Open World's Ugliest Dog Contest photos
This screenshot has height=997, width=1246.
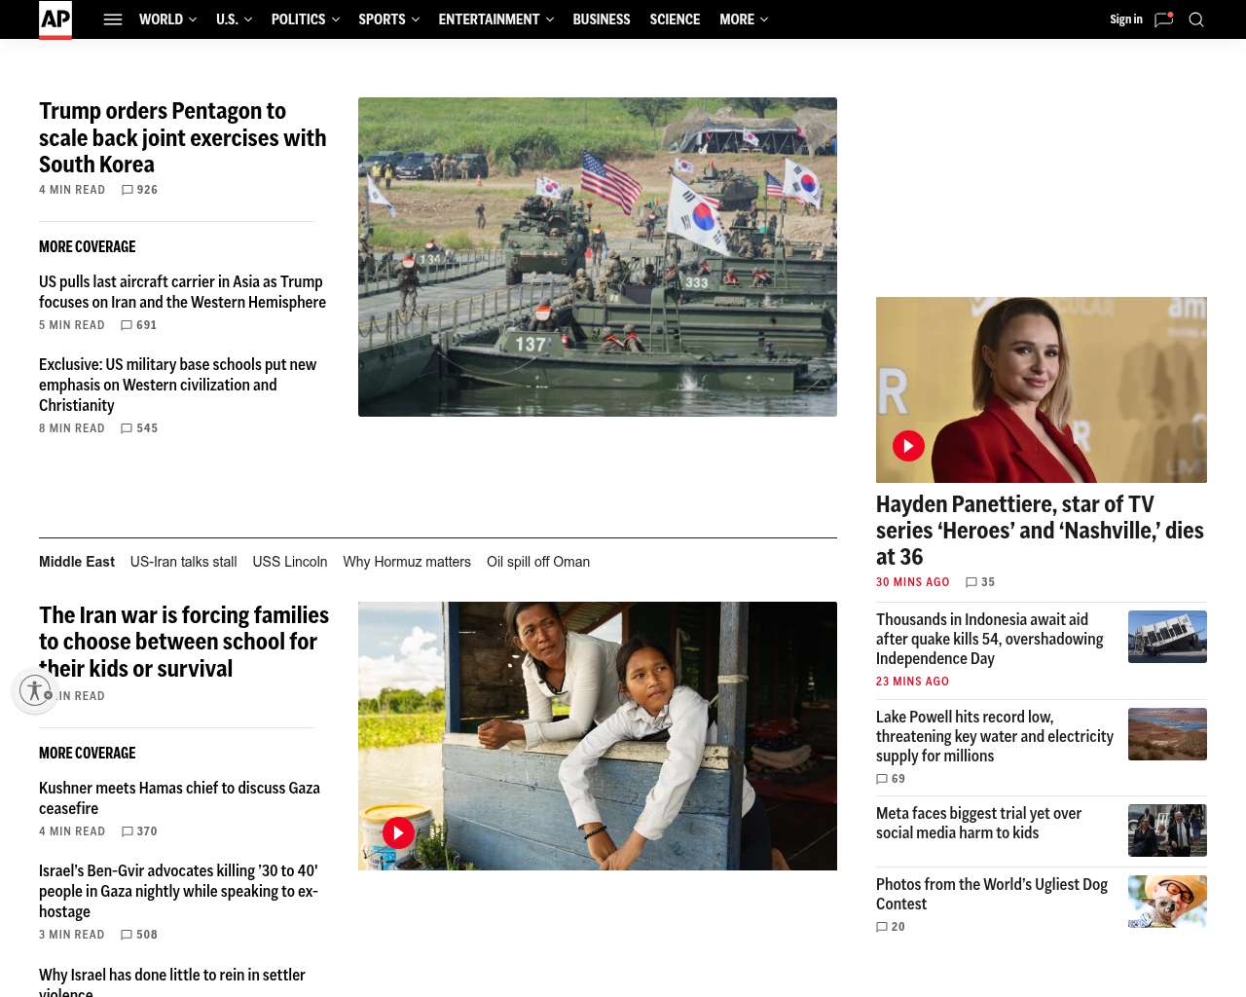pos(992,894)
